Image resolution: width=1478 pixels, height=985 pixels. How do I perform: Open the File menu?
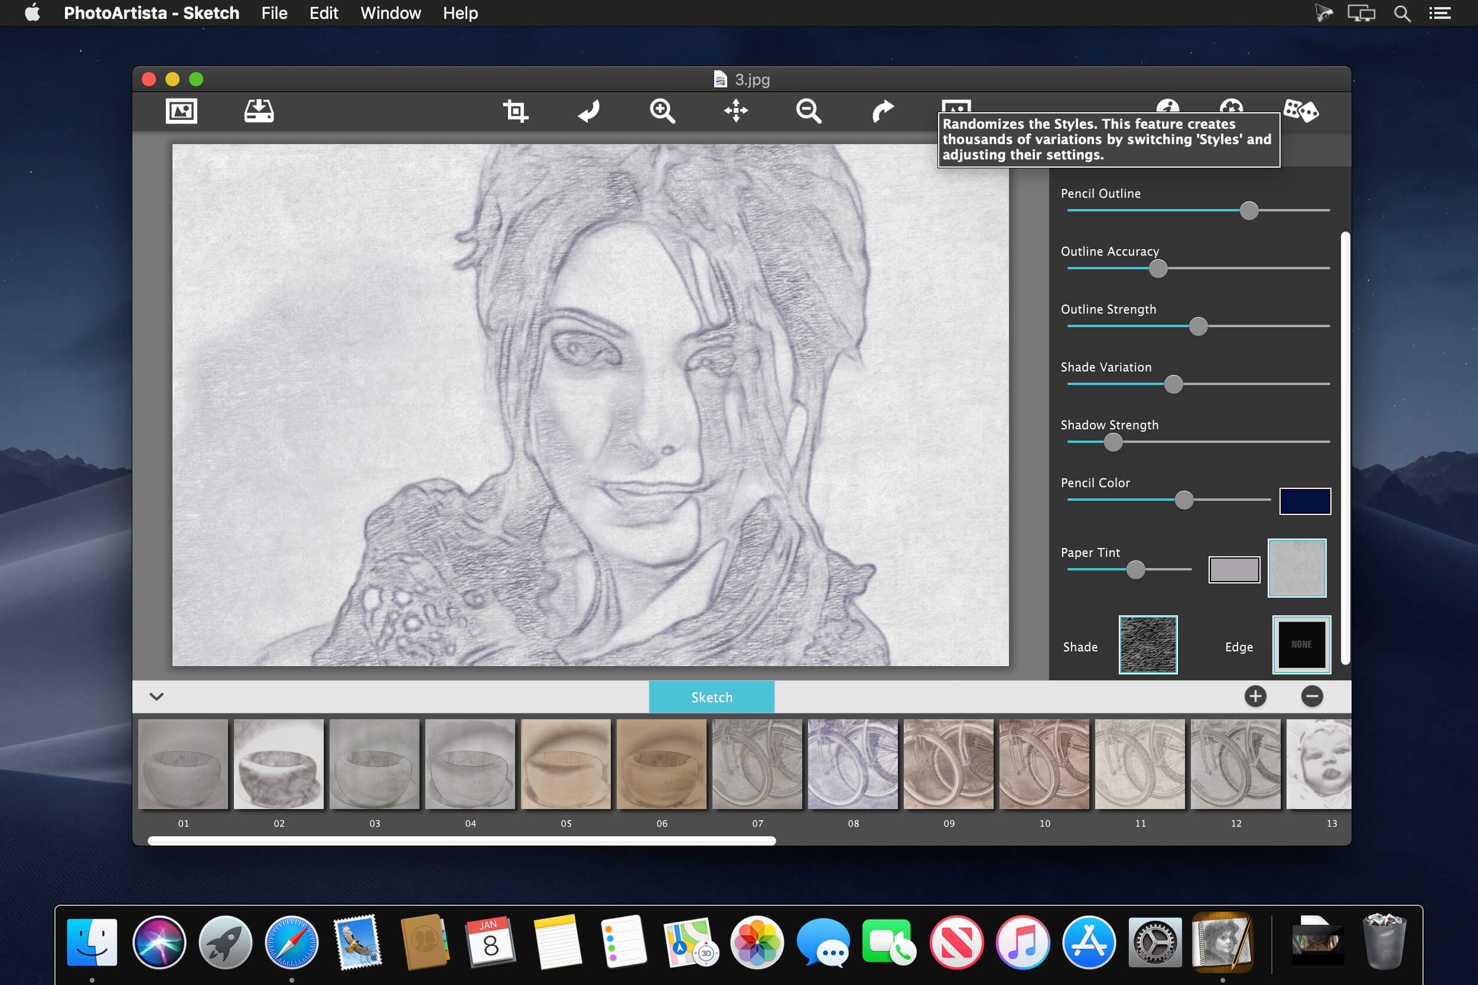point(274,13)
